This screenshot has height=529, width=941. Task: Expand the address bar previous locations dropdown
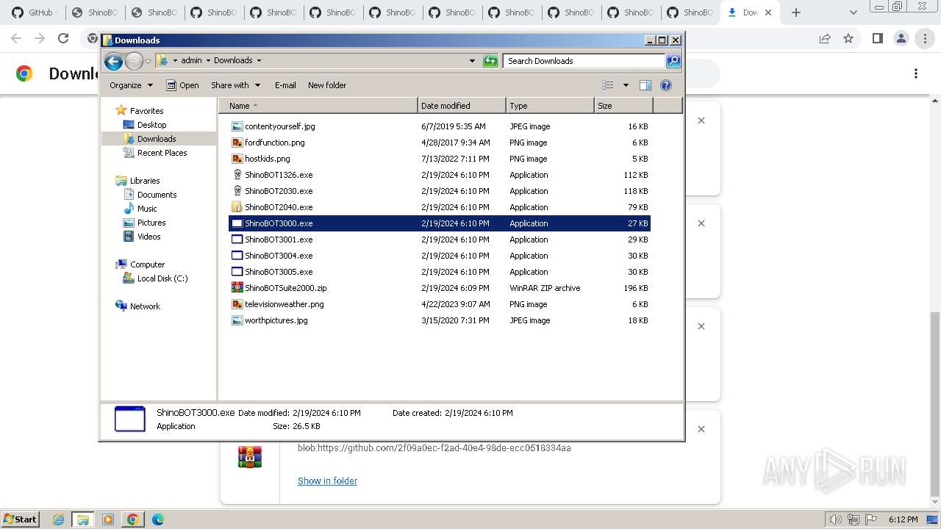tap(472, 61)
